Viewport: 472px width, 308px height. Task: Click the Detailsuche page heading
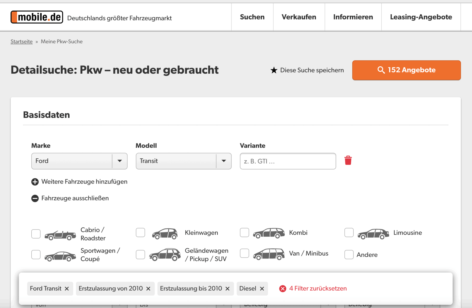(x=114, y=70)
